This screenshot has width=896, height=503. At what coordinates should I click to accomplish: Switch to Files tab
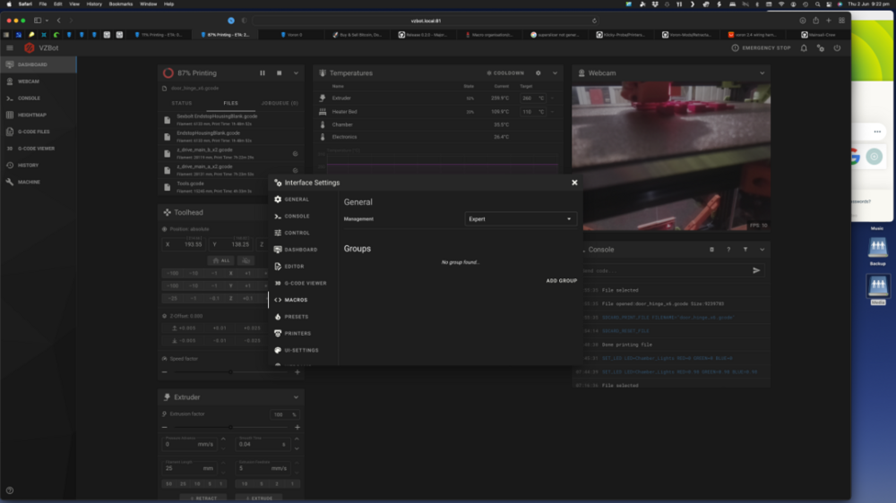tap(231, 103)
